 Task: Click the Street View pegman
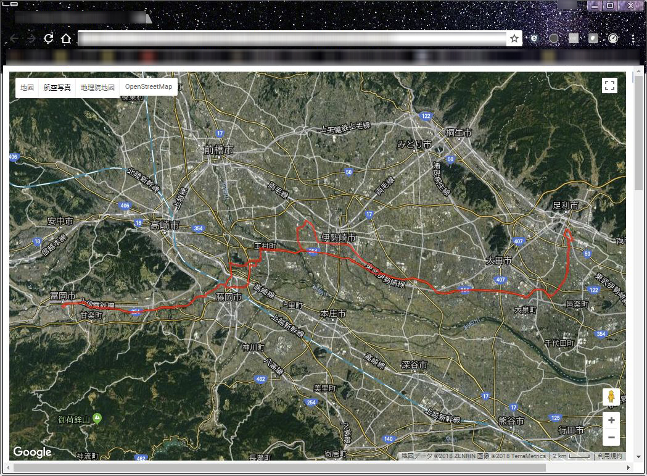click(x=611, y=397)
